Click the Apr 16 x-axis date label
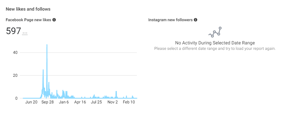Image resolution: width=292 pixels, height=118 pixels. coord(80,102)
